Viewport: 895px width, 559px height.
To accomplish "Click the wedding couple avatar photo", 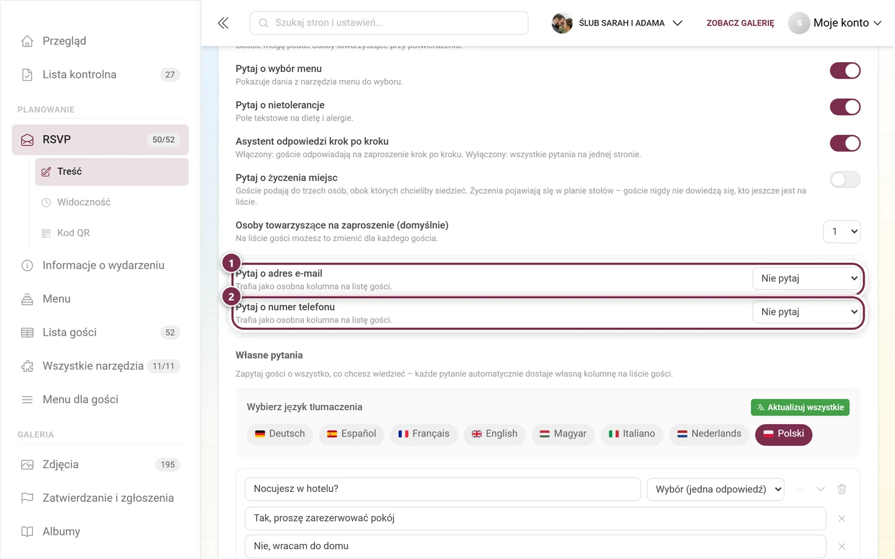I will (562, 23).
